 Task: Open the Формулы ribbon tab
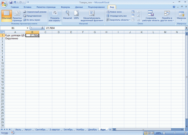[65, 7]
